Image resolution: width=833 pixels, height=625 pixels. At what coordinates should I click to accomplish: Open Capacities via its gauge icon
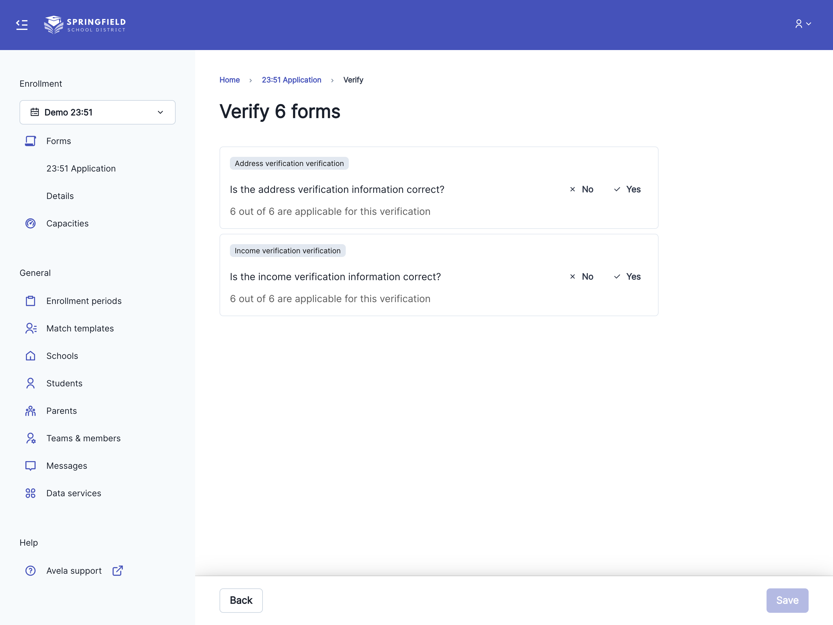point(30,223)
